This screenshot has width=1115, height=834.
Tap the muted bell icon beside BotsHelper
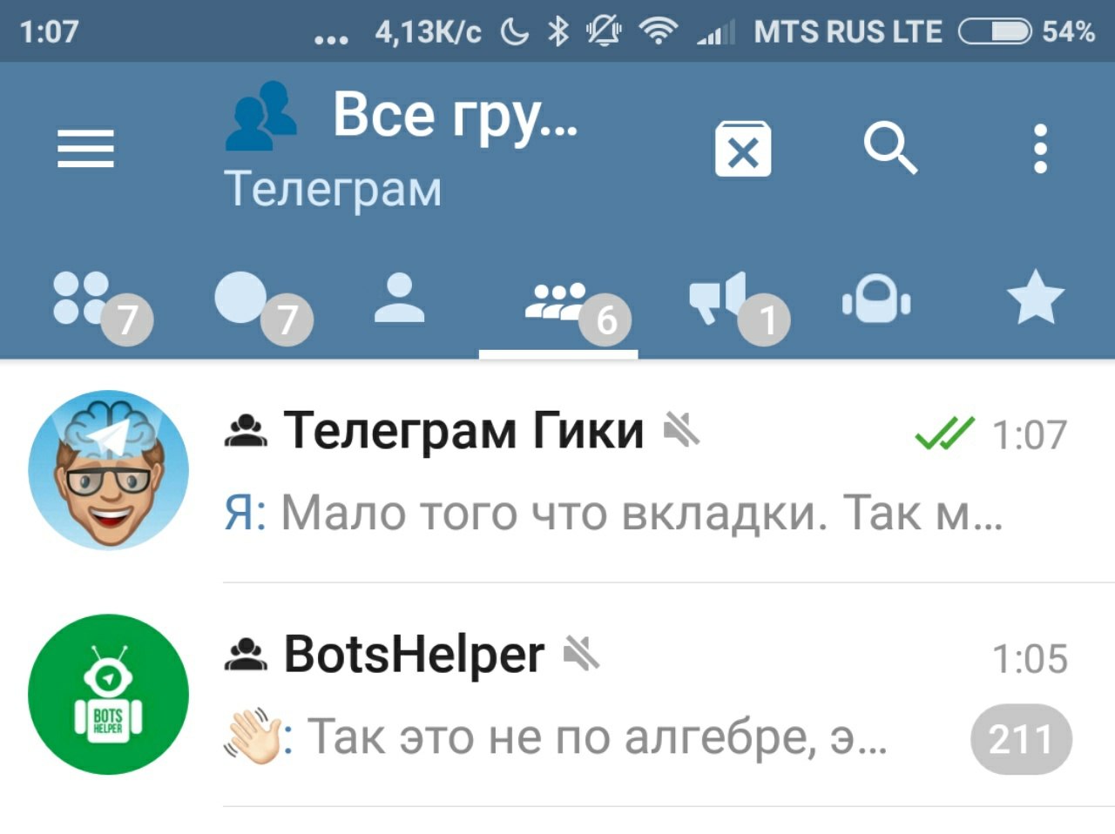pos(581,653)
